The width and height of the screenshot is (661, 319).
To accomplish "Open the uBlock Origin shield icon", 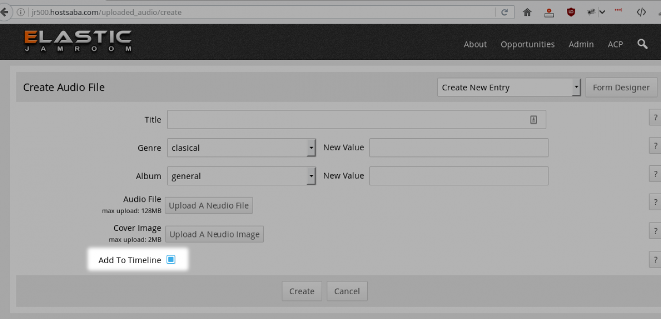I will tap(571, 12).
